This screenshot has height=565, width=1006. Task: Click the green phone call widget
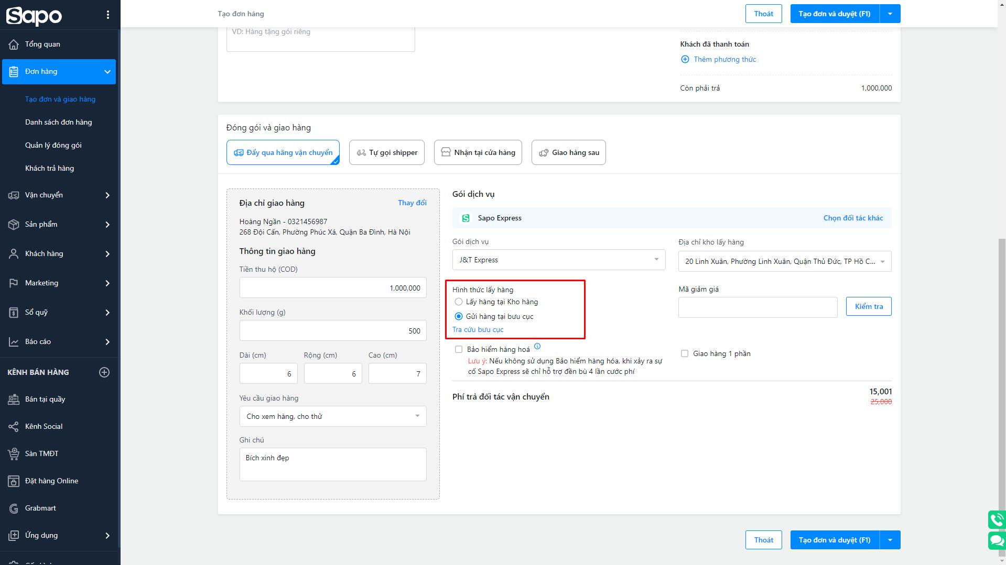997,519
